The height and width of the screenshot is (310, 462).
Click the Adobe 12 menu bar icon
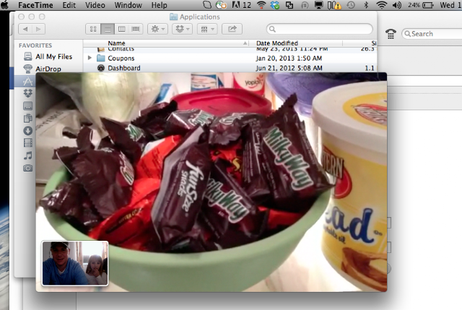click(242, 5)
